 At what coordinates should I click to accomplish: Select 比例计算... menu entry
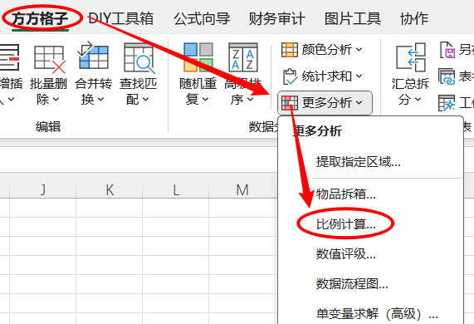coord(346,224)
